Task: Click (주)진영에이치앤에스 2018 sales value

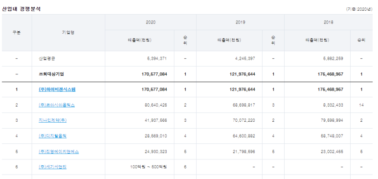Action: (332, 152)
